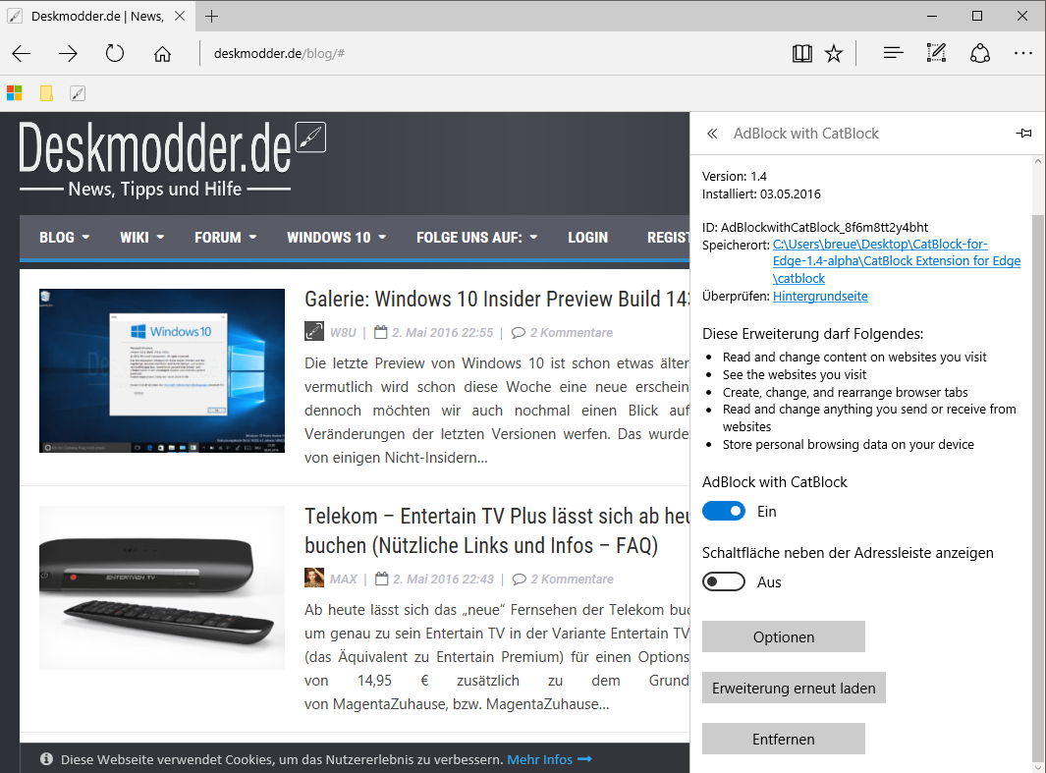Select the Version: 1.4 text
1046x773 pixels.
pyautogui.click(x=735, y=176)
